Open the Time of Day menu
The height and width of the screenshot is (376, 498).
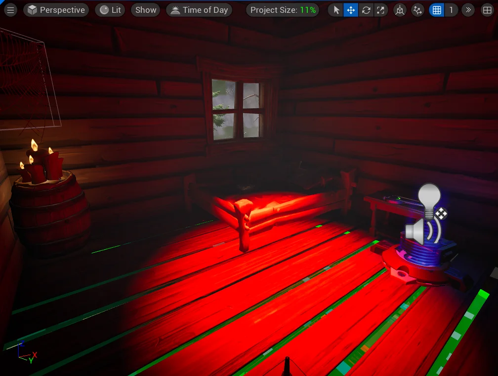[x=199, y=10]
